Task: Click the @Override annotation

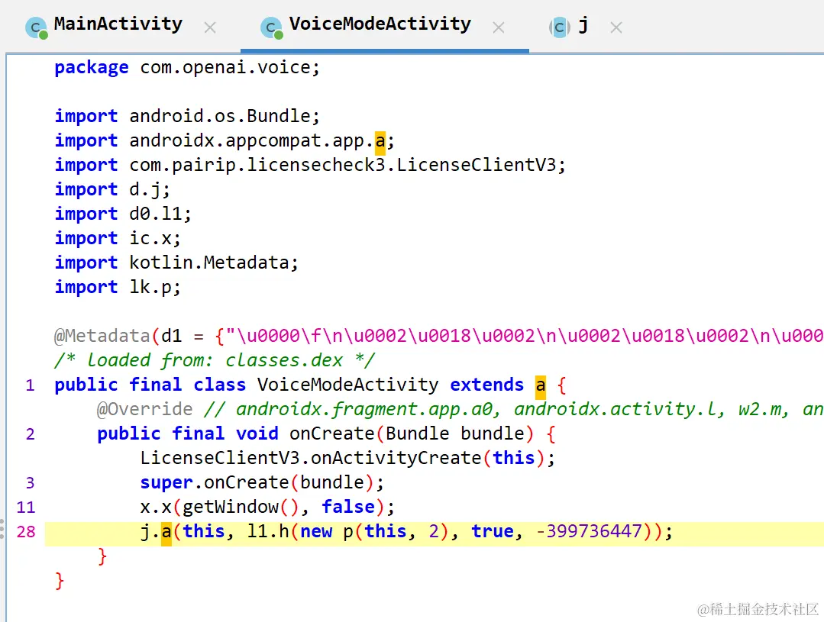Action: tap(145, 409)
